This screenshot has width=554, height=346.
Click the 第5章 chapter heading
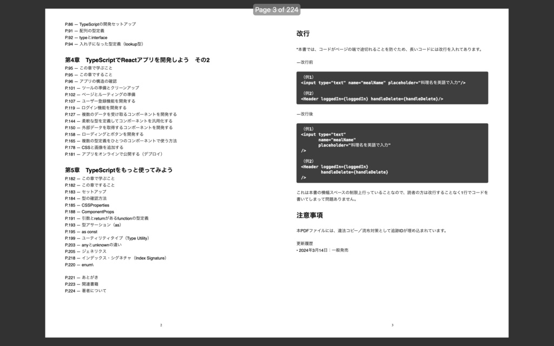click(119, 169)
